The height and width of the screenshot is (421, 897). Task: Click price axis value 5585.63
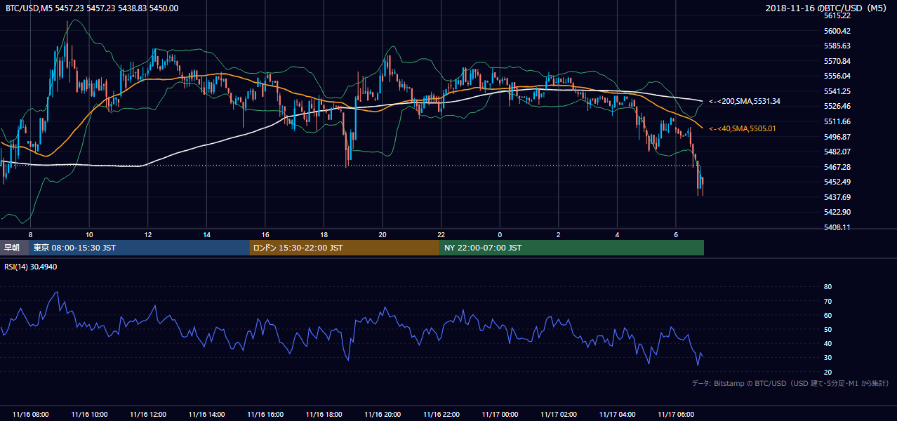point(837,46)
